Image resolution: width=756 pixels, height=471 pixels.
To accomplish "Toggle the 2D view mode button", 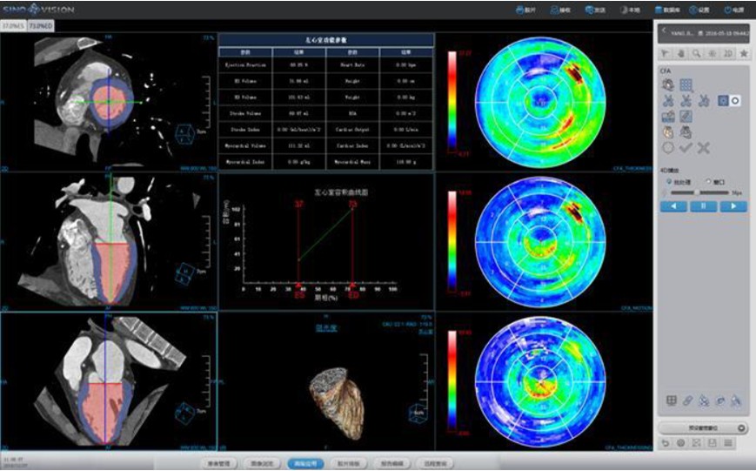I will pos(727,53).
